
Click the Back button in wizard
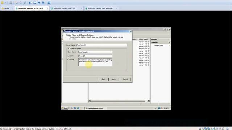pyautogui.click(x=103, y=79)
